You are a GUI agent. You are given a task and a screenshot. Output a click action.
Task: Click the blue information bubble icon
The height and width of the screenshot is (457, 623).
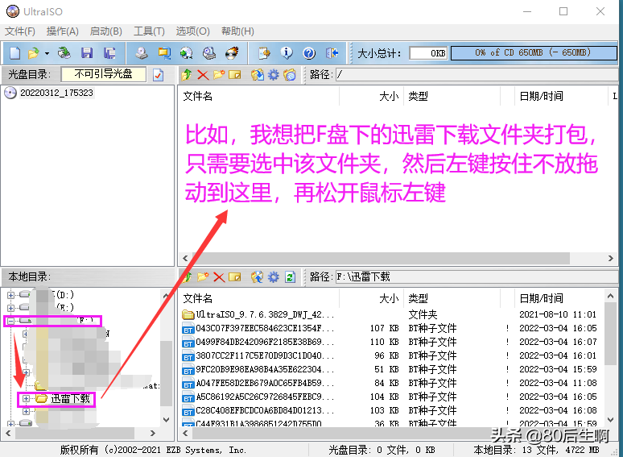click(287, 53)
